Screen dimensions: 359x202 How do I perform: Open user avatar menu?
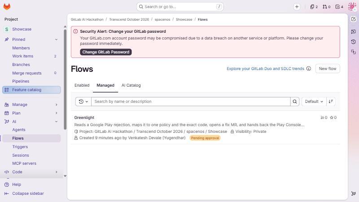(x=352, y=7)
